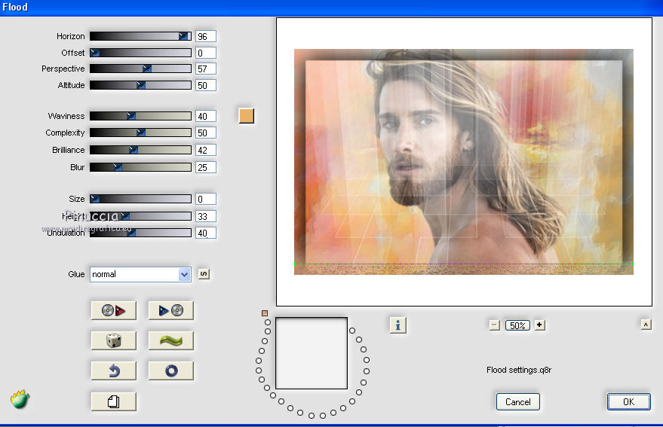
Task: Click the Flaming Pear logo icon
Action: click(x=20, y=399)
